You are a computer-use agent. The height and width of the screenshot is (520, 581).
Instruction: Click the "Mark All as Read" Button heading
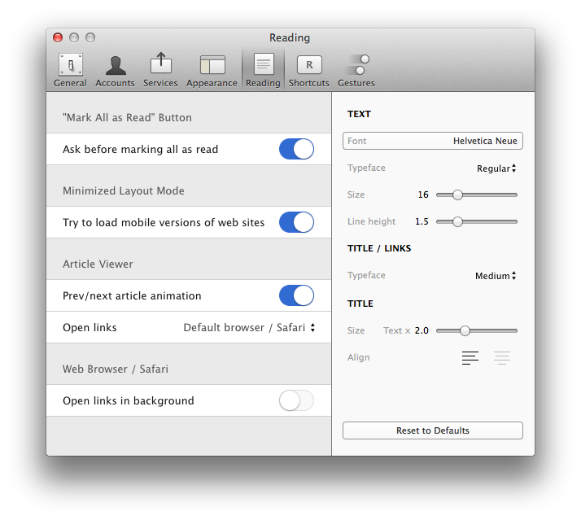pos(127,117)
